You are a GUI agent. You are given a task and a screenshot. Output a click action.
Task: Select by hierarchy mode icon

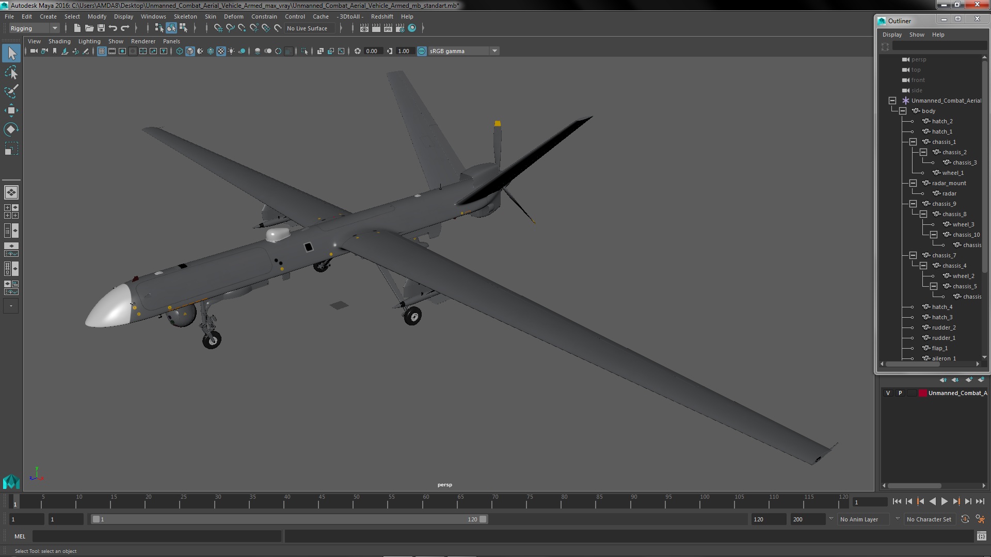pos(159,28)
